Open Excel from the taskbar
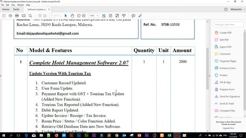The height and width of the screenshot is (138, 246). tap(169, 135)
